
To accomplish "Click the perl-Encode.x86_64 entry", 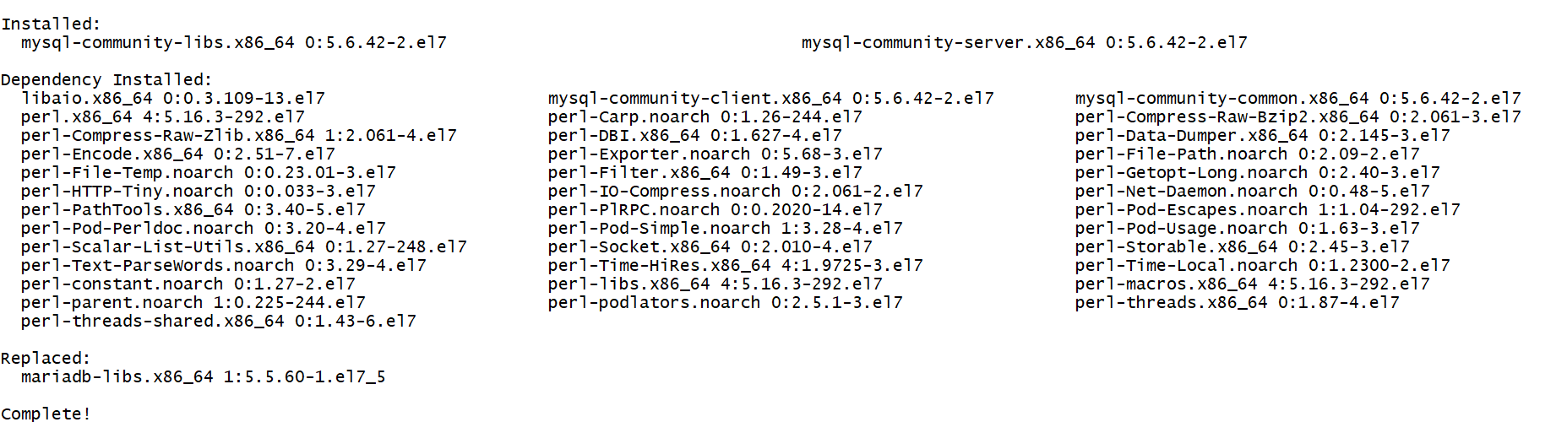I will pyautogui.click(x=178, y=154).
